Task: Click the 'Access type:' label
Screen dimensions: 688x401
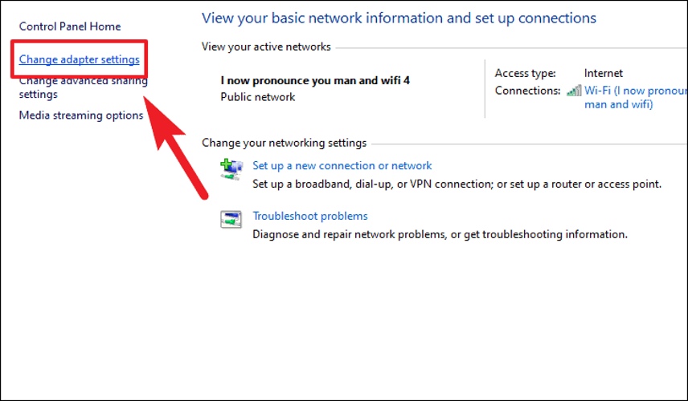Action: pos(525,73)
